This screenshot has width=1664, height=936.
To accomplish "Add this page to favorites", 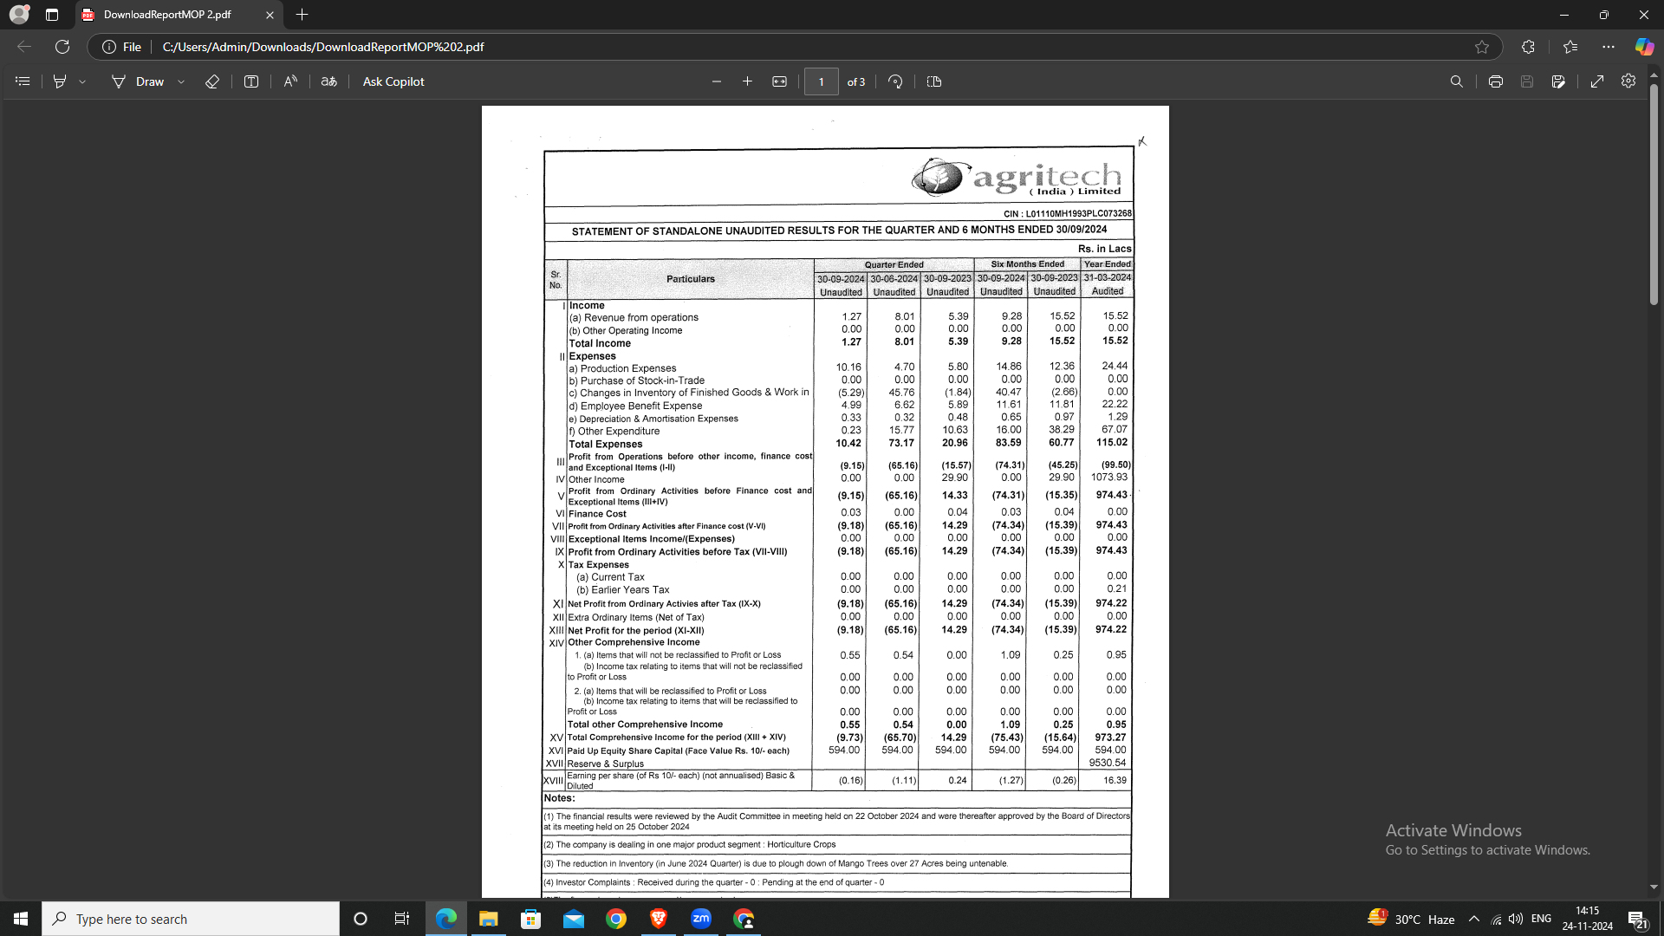I will [1482, 47].
